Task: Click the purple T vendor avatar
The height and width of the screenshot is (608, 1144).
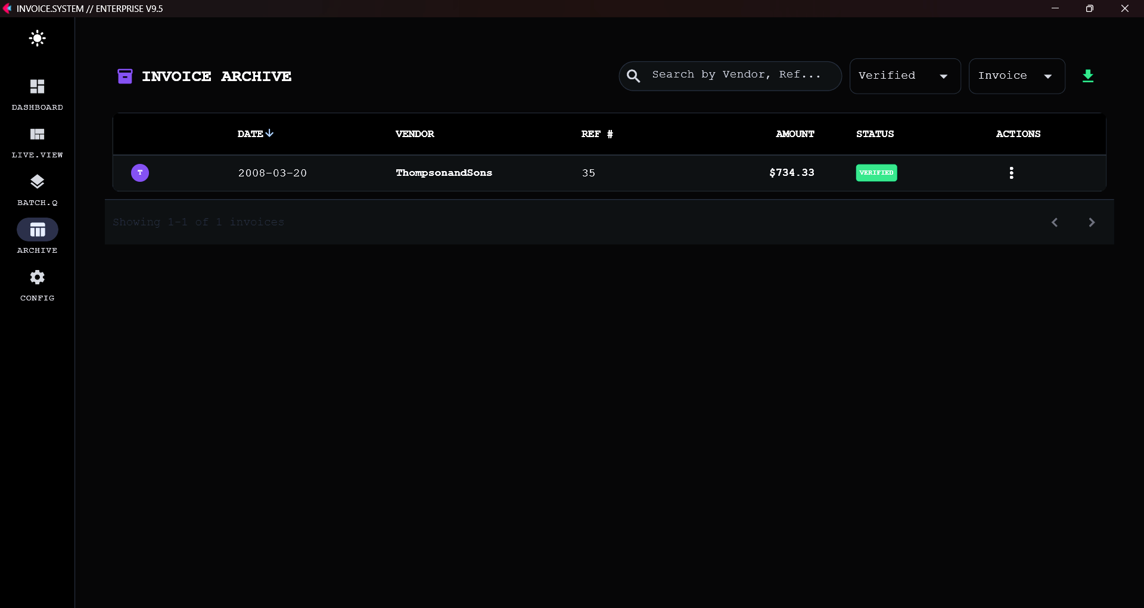Action: [139, 173]
